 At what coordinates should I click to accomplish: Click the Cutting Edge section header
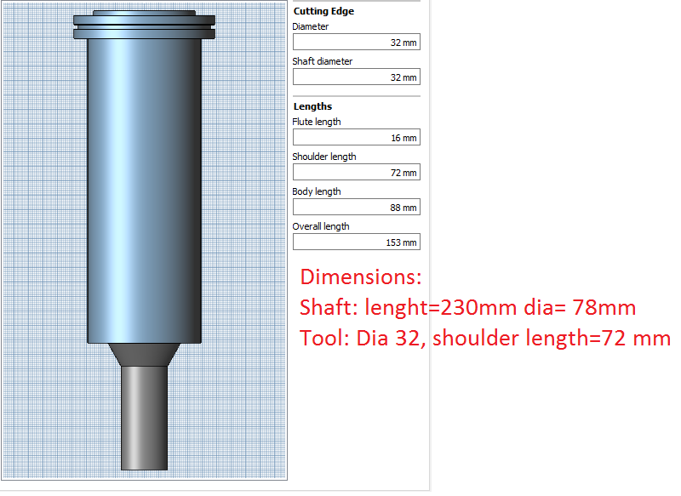tap(323, 12)
